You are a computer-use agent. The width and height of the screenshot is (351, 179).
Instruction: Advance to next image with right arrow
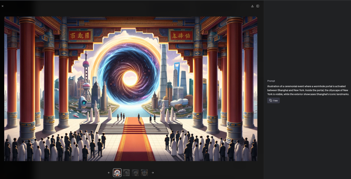point(153,173)
